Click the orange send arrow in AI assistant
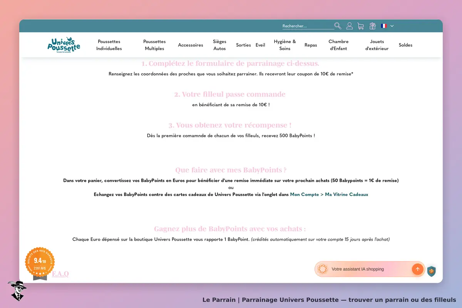Viewport: 462px width, 308px height. [417, 269]
